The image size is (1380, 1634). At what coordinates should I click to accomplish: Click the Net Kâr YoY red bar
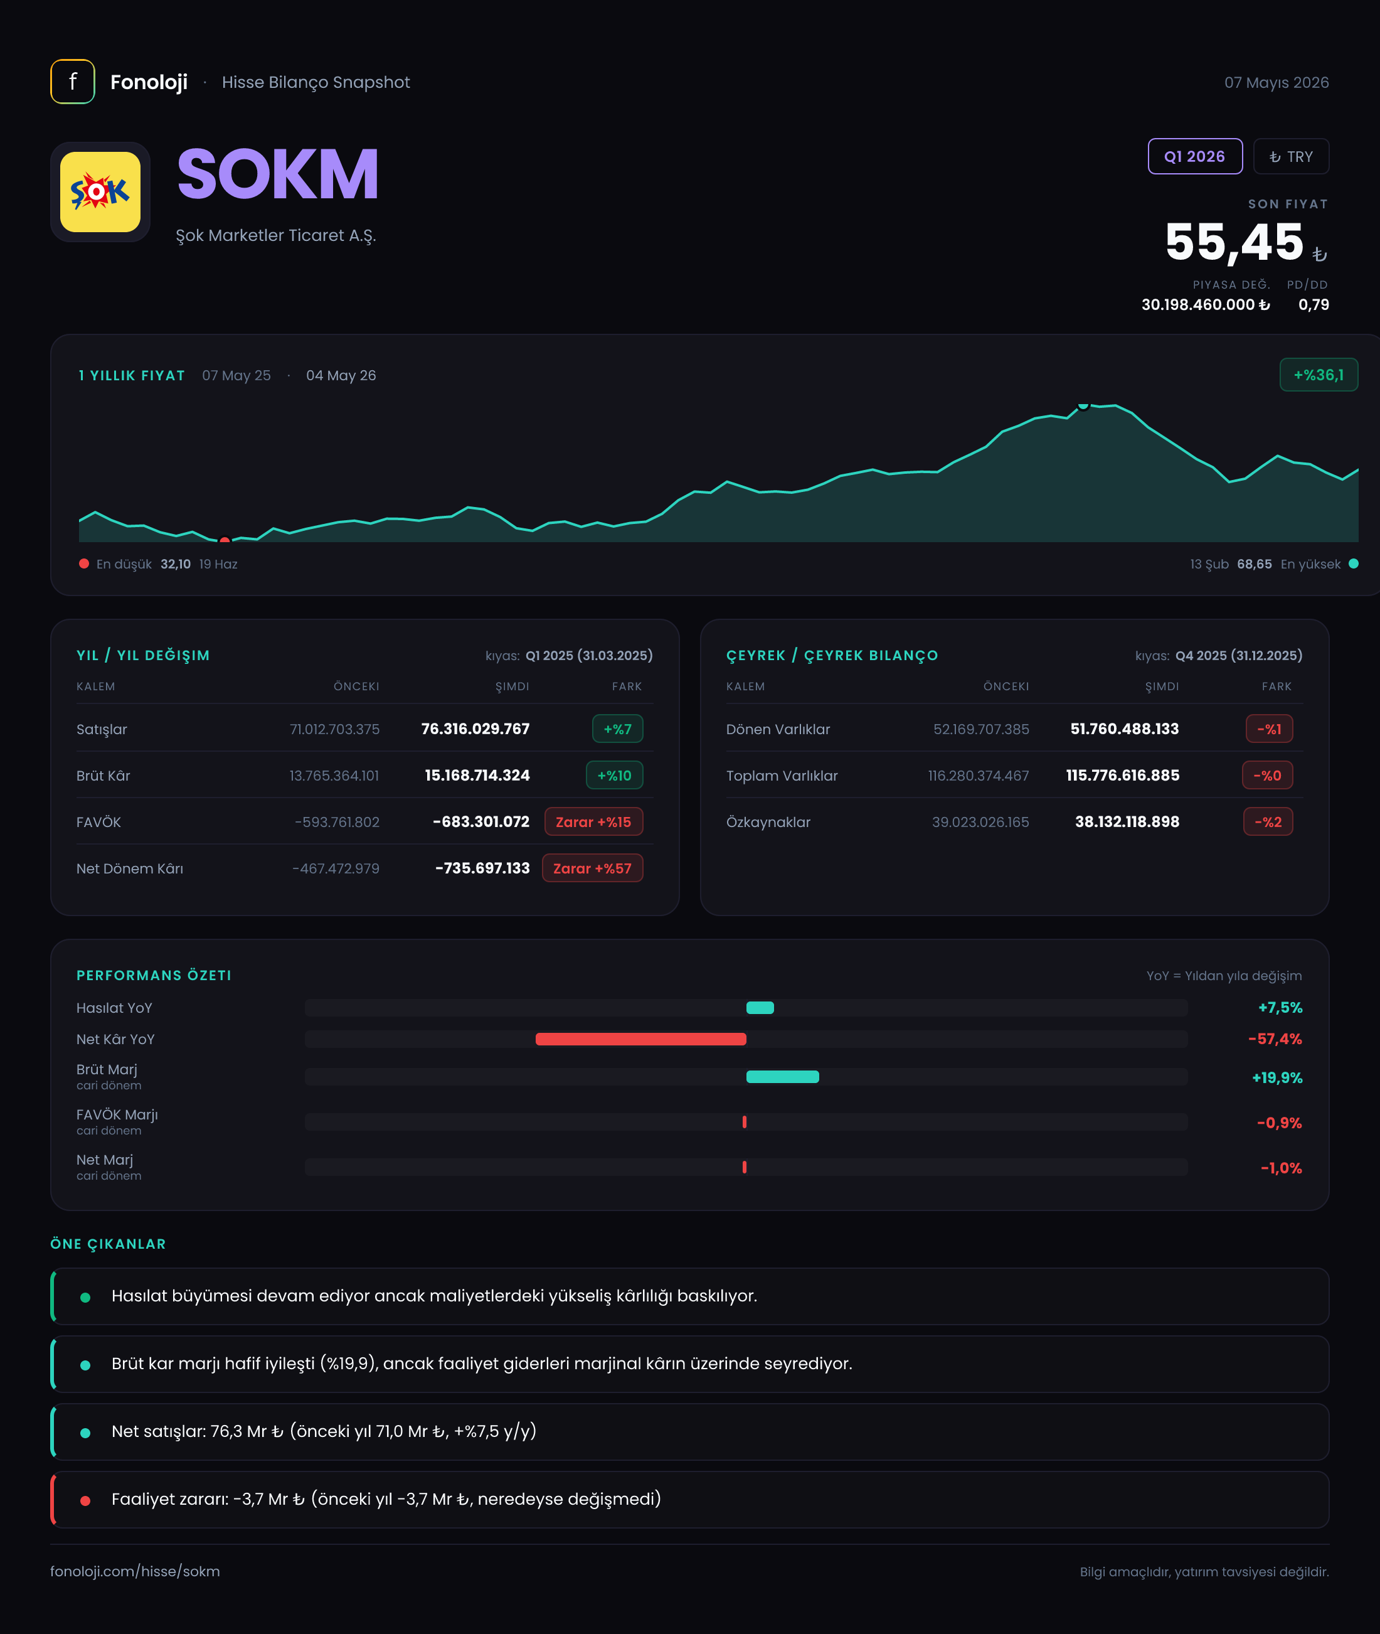[640, 1039]
